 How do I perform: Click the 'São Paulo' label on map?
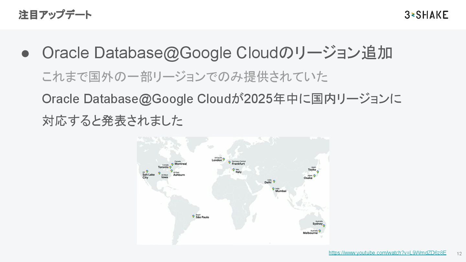coord(203,217)
